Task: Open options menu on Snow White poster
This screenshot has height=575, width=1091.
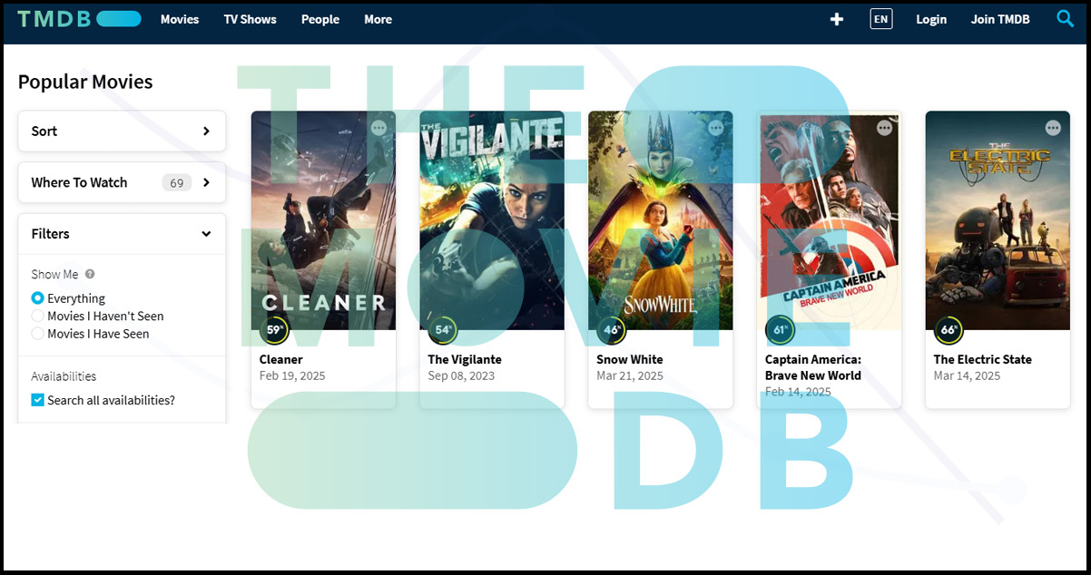Action: (716, 128)
